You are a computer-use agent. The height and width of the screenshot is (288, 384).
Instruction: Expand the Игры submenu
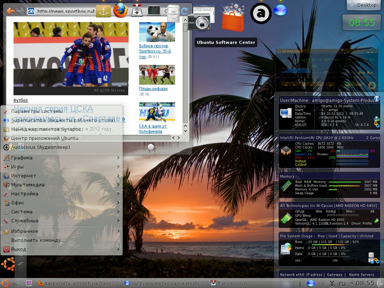(x=61, y=167)
